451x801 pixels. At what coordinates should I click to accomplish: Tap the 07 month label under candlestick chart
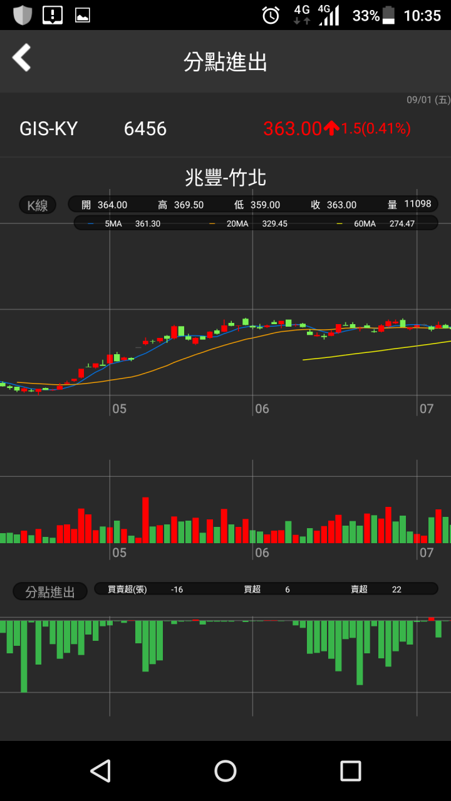[x=427, y=409]
